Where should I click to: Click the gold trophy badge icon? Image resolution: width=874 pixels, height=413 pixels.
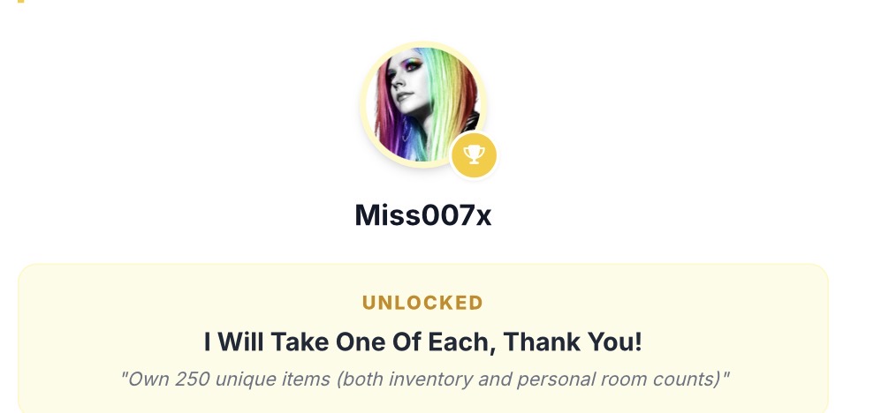coord(475,155)
